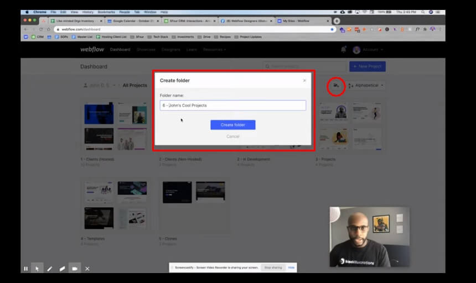The height and width of the screenshot is (283, 476).
Task: Open the Chrome menu in the macOS menu bar
Action: coord(40,12)
